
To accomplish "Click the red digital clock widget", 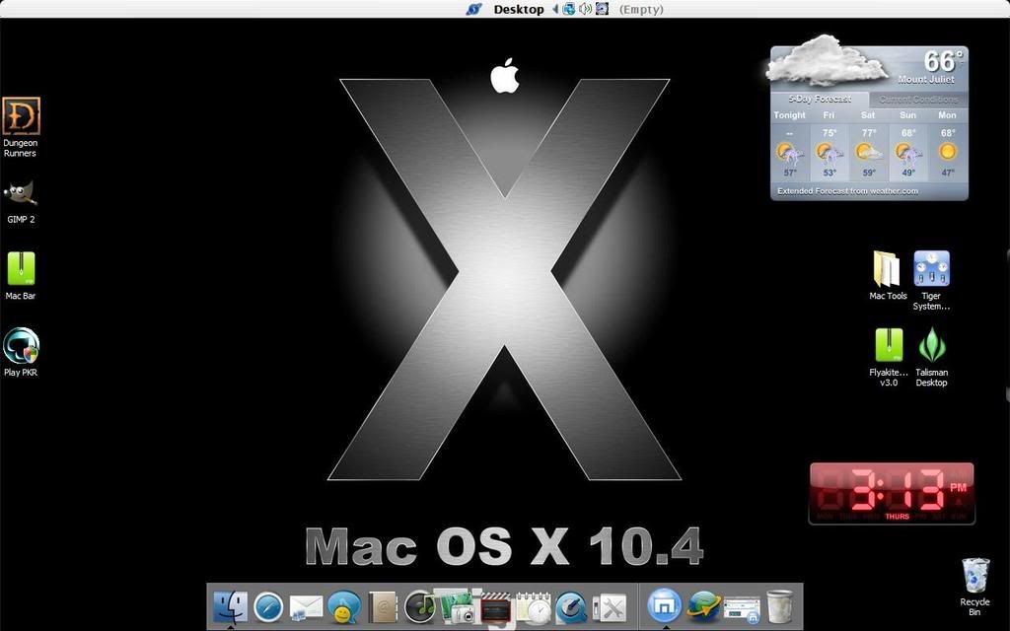I will [892, 493].
